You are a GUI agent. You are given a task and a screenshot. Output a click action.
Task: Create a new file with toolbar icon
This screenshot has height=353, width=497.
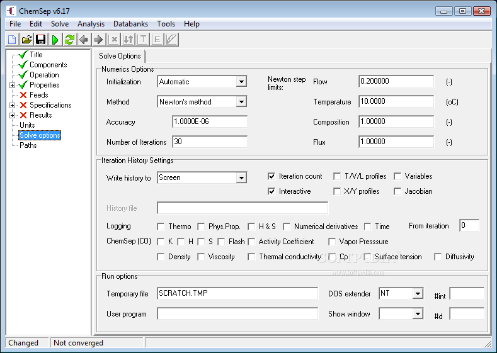(12, 40)
